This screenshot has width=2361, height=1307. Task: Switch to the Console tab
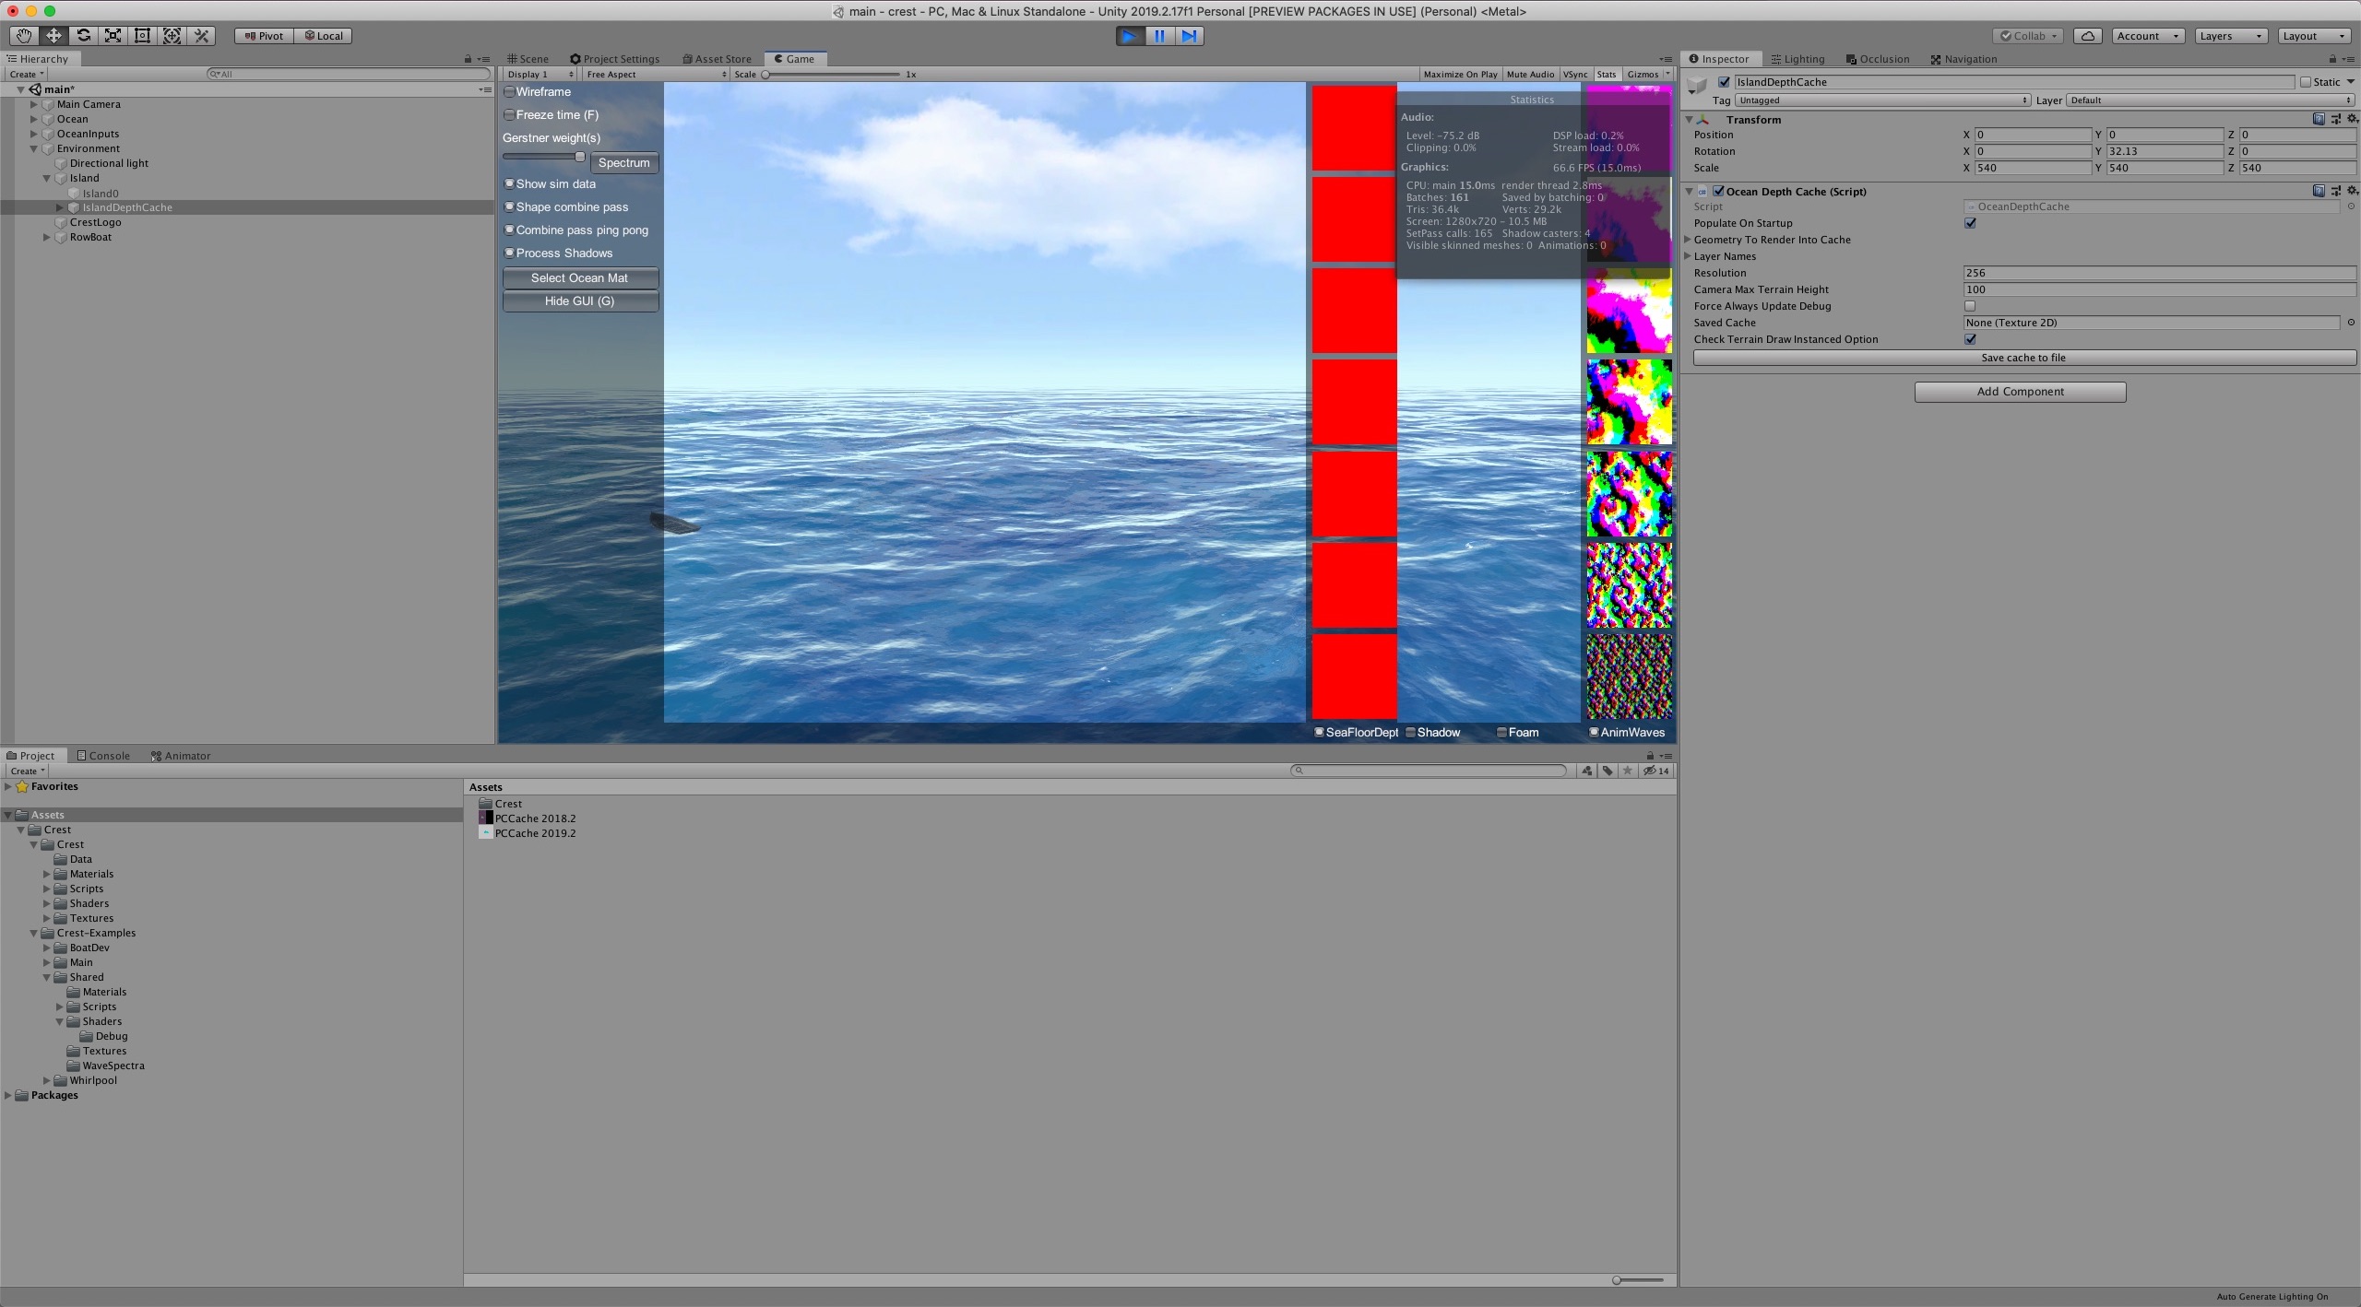coord(103,755)
